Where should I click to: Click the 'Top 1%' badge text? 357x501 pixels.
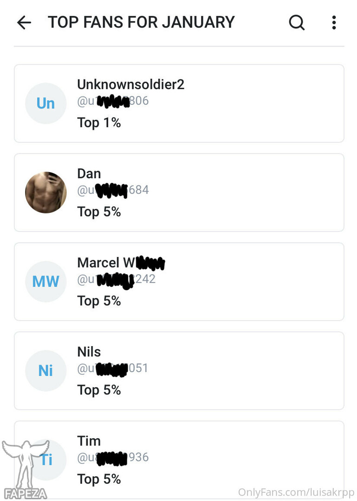point(99,123)
